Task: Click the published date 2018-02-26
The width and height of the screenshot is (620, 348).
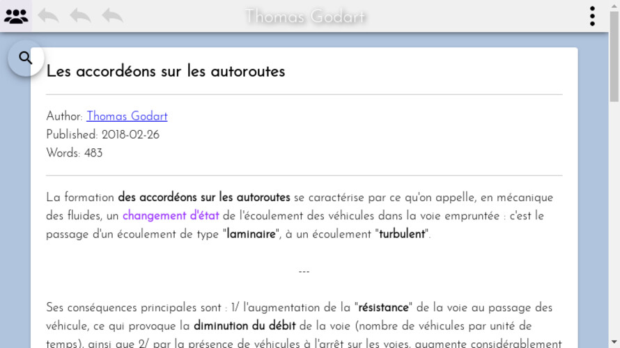Action: point(130,135)
